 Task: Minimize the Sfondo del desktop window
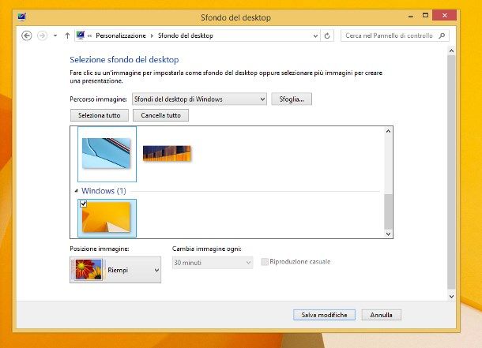coord(411,16)
